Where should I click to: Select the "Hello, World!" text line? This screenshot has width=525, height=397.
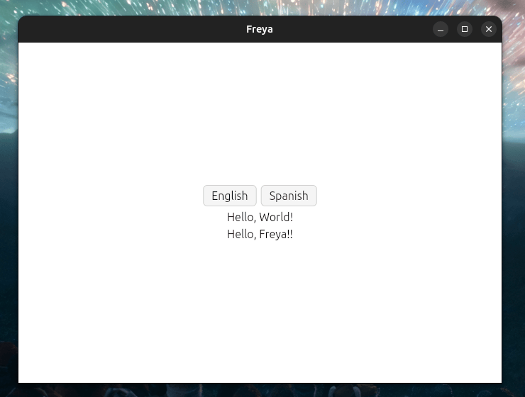coord(260,217)
